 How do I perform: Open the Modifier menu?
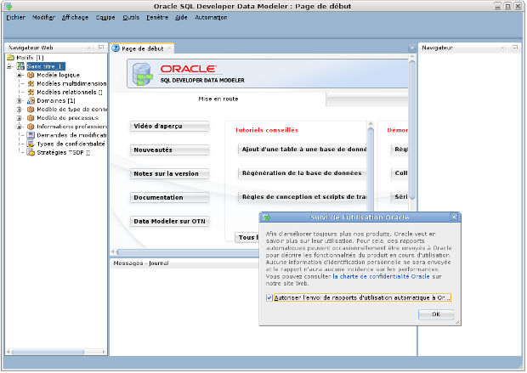tap(43, 18)
